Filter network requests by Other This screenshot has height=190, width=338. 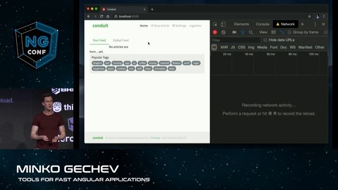click(320, 47)
